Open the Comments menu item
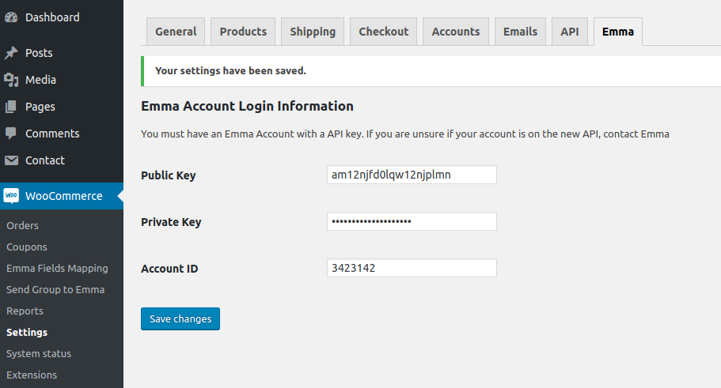This screenshot has width=721, height=388. tap(52, 134)
